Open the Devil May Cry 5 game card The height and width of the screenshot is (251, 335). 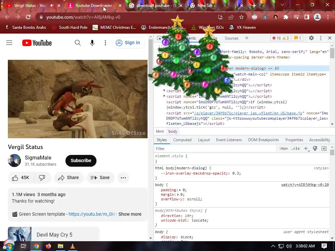point(53,234)
